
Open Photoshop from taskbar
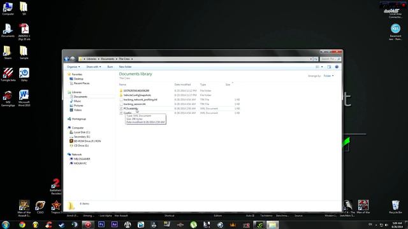tap(101, 225)
